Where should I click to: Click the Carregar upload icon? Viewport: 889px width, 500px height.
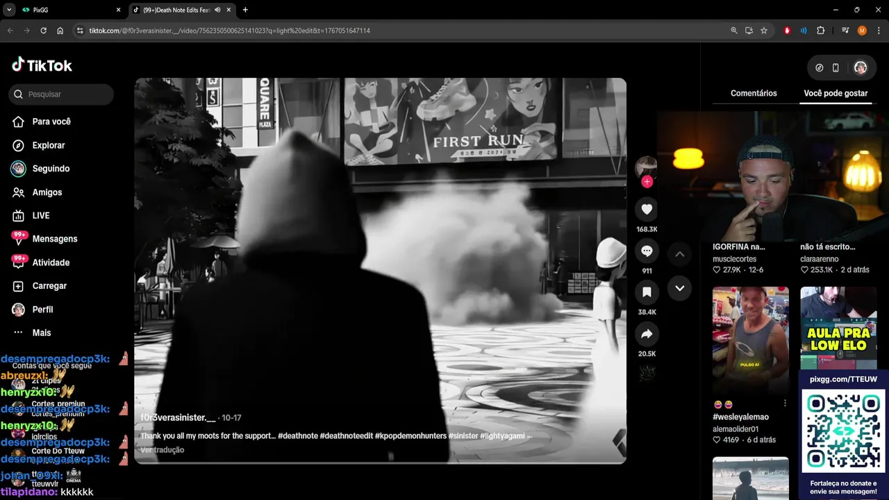[19, 286]
